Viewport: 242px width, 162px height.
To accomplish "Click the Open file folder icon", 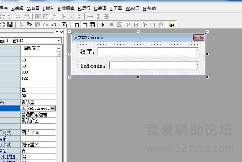I will pyautogui.click(x=2, y=25).
